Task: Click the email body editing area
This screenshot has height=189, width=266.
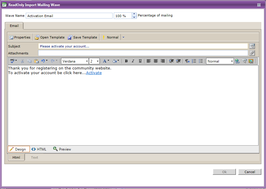Action: click(x=133, y=105)
